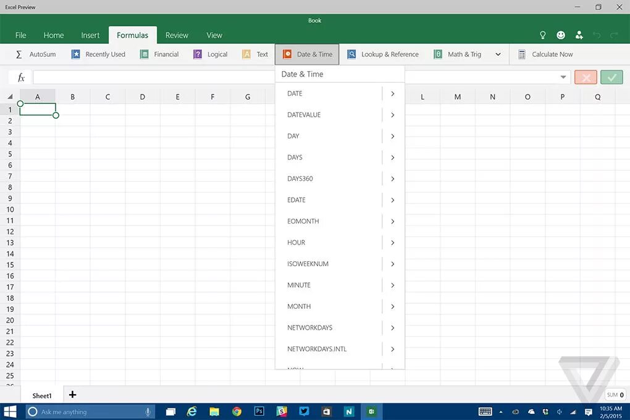This screenshot has width=630, height=420.
Task: Open Chrome from the taskbar
Action: point(237,411)
